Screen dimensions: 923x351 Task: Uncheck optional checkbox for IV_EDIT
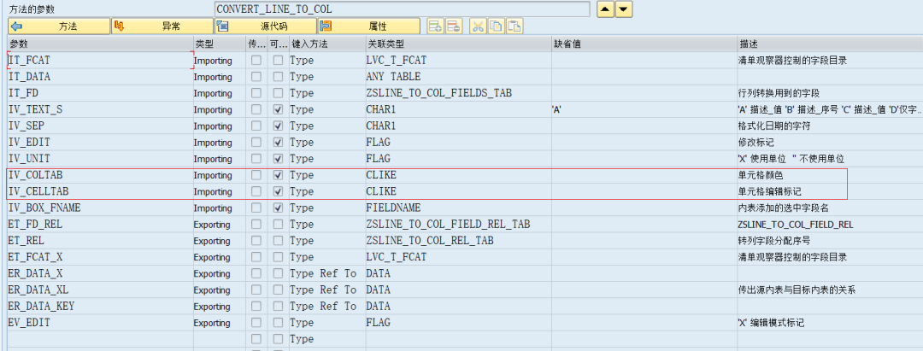[279, 143]
